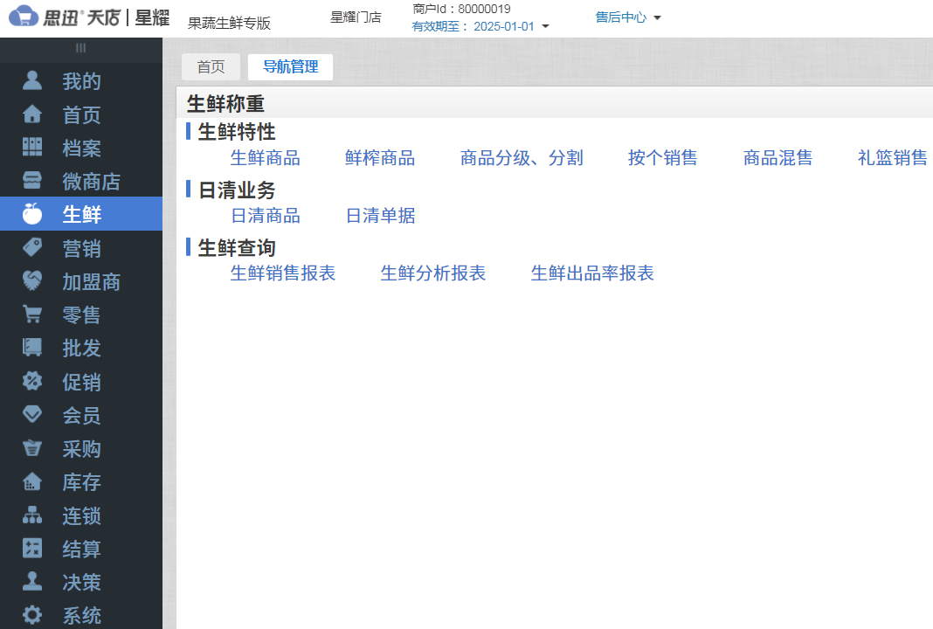Collapse the sidebar using the top handle
This screenshot has width=933, height=629.
tap(80, 49)
